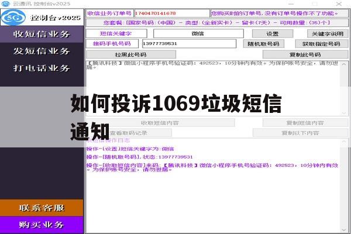Open 联系客服 support button
Screen dimensions: 351x234
pyautogui.click(x=42, y=208)
